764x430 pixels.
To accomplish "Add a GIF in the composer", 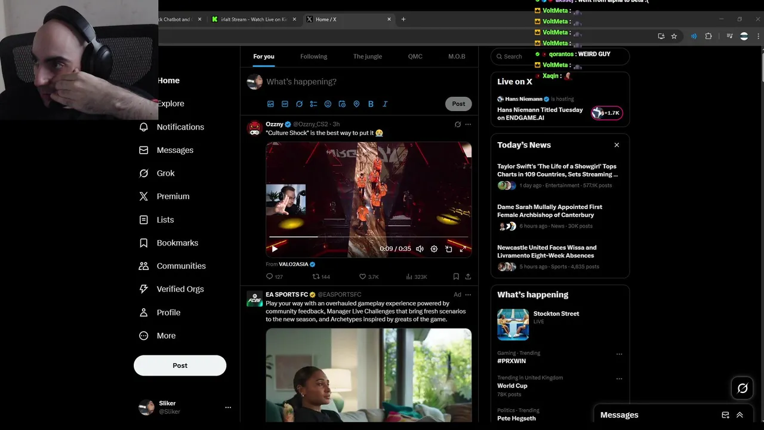I will coord(285,104).
